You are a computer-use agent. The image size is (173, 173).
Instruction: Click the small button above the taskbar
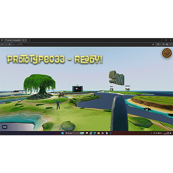[4, 127]
